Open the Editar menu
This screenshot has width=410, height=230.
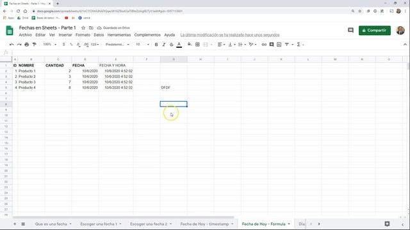click(40, 35)
